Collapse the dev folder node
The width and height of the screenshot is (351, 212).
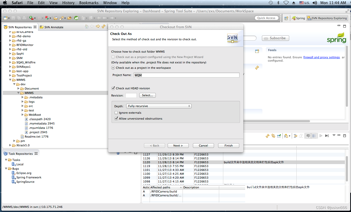pos(14,84)
